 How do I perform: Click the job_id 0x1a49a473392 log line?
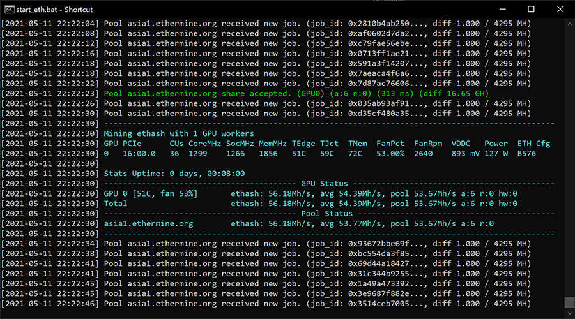click(x=266, y=283)
